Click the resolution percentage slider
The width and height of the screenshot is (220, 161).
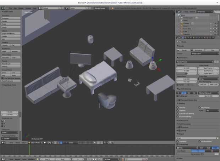tap(186, 74)
